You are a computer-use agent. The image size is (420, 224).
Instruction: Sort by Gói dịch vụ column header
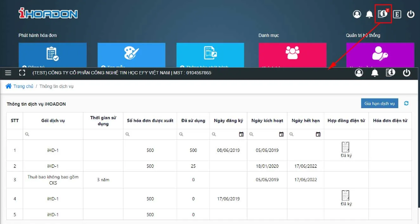click(x=53, y=121)
